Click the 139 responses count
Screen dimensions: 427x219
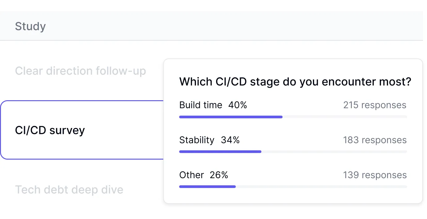[x=375, y=175]
